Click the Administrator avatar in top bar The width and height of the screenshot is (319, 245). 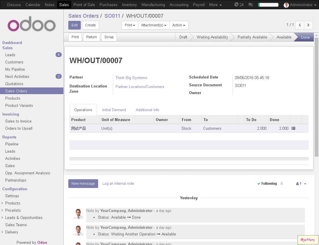(286, 5)
